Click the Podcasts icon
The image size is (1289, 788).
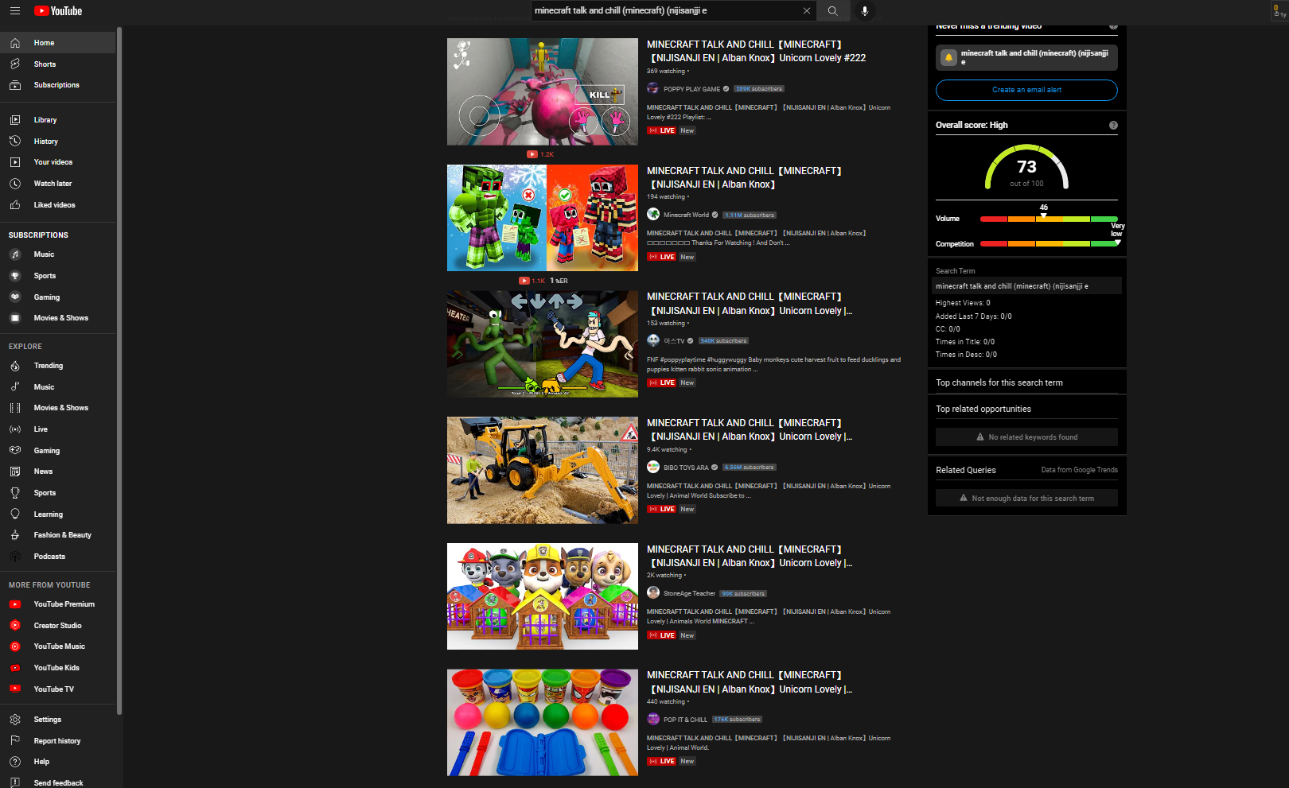pyautogui.click(x=15, y=557)
